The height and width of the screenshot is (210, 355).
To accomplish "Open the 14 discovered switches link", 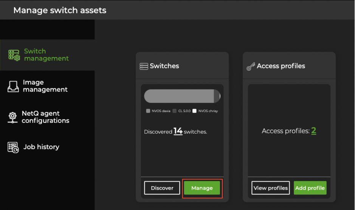I will pyautogui.click(x=178, y=131).
